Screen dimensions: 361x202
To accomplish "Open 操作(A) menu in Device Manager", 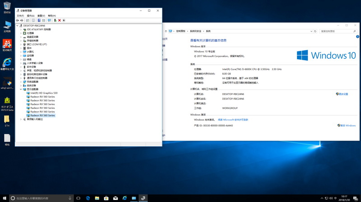I will pyautogui.click(x=31, y=16).
